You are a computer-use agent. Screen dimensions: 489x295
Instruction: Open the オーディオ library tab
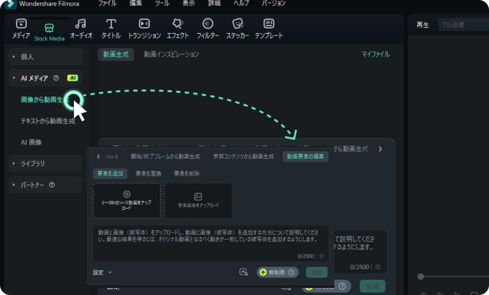coord(81,29)
